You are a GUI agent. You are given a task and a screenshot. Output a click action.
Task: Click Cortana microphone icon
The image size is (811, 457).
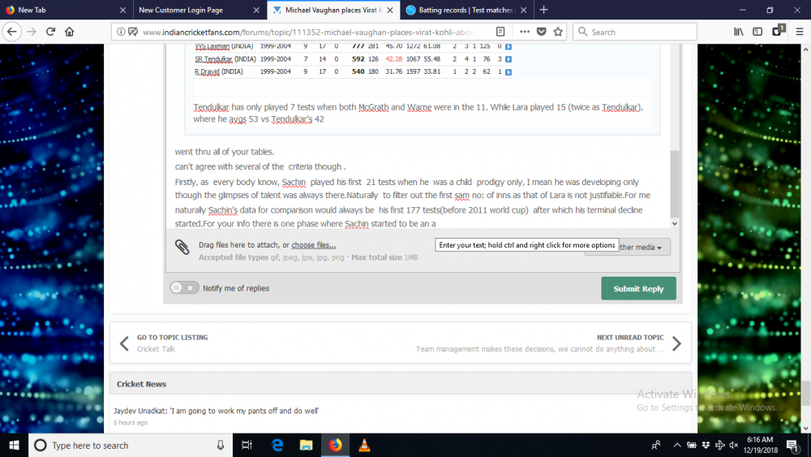(221, 445)
